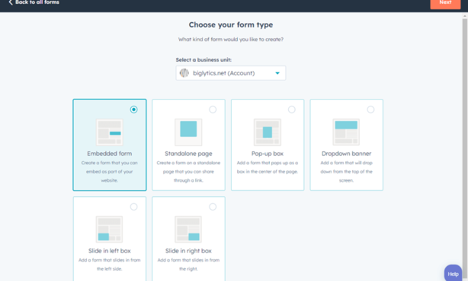Click the business unit dropdown caret

[277, 73]
